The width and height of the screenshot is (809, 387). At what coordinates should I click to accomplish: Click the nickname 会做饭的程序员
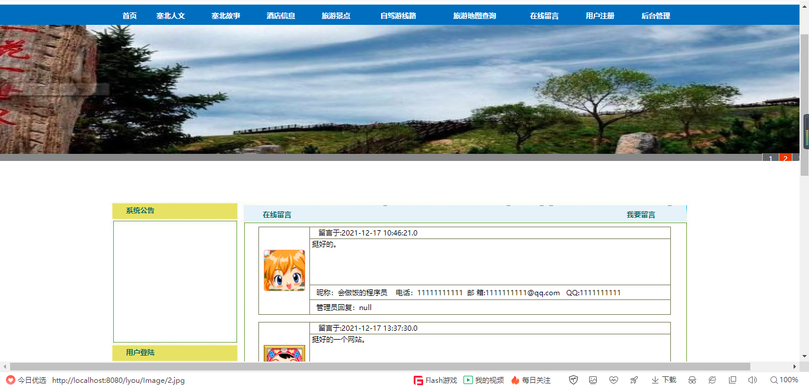363,293
